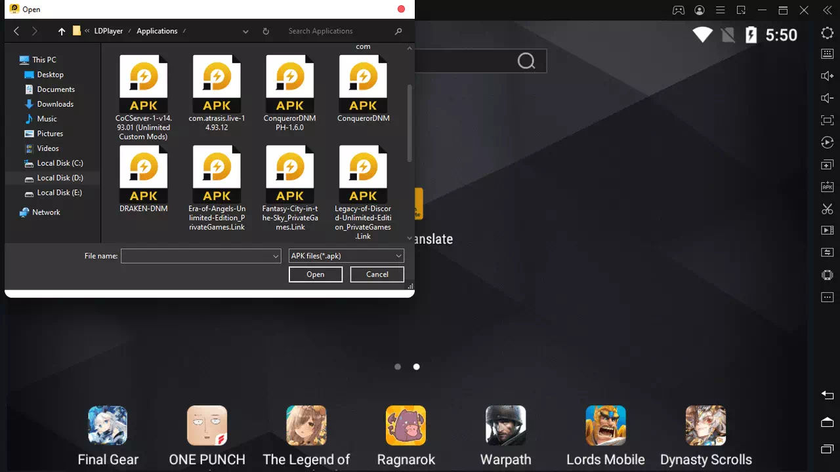Click the search magnifier in Open dialog
The height and width of the screenshot is (472, 840).
coord(398,31)
